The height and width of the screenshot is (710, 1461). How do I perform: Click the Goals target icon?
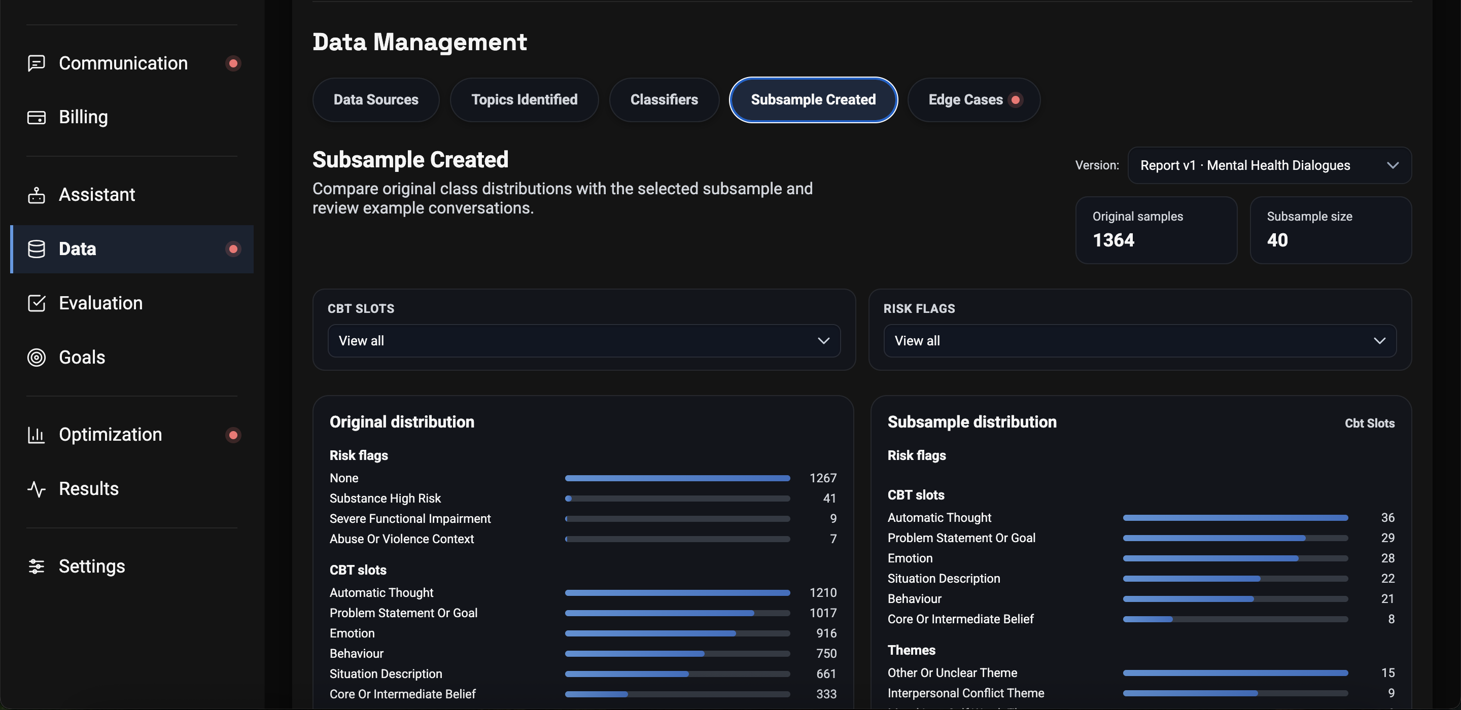click(x=37, y=357)
